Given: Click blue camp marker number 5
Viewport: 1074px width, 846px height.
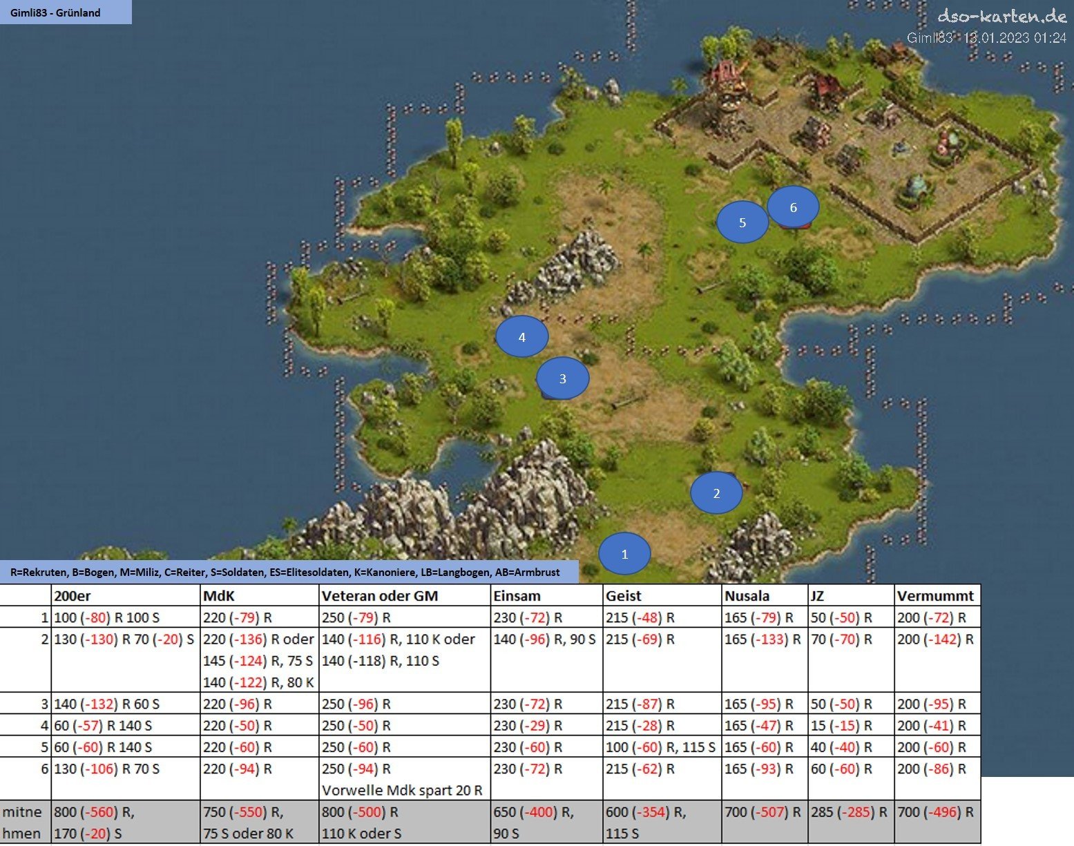Looking at the screenshot, I should (742, 222).
